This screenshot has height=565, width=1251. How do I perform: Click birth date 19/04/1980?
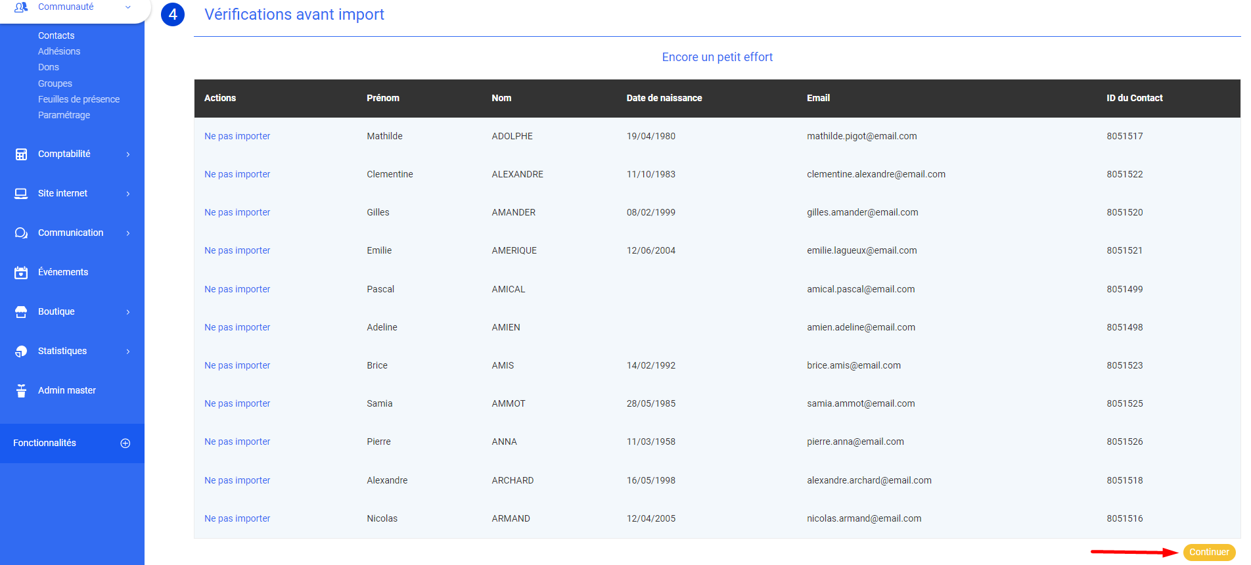pyautogui.click(x=651, y=136)
